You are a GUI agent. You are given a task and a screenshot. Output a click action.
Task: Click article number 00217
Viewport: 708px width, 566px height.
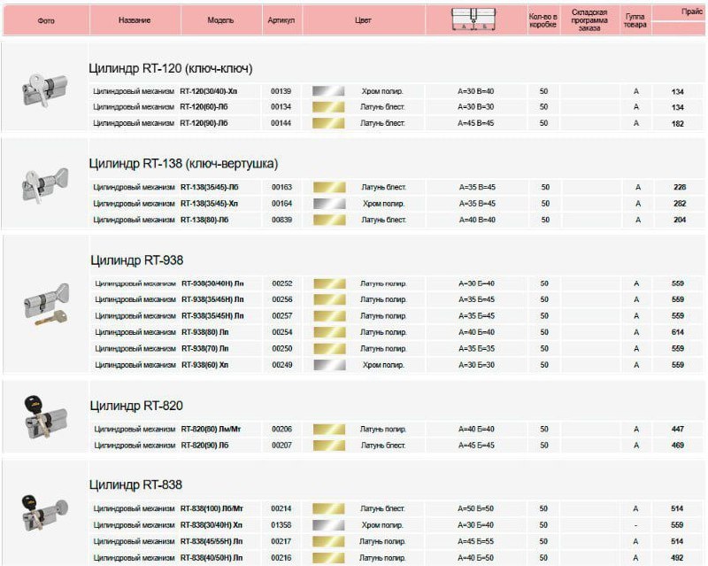(281, 541)
